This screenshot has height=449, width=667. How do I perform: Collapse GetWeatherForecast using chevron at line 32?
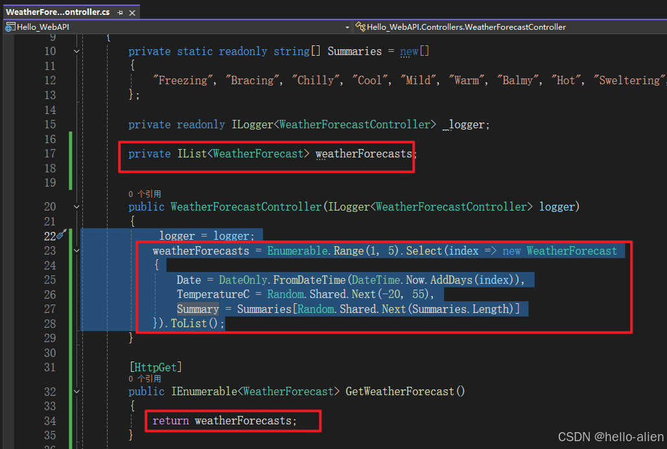(76, 391)
